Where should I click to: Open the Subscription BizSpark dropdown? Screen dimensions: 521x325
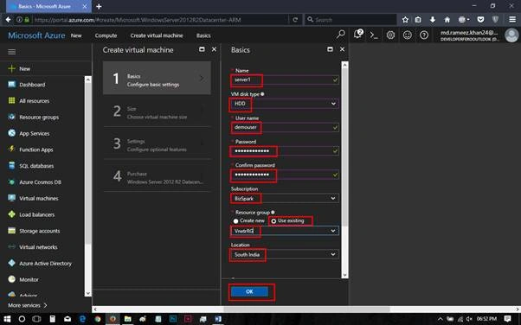click(285, 198)
